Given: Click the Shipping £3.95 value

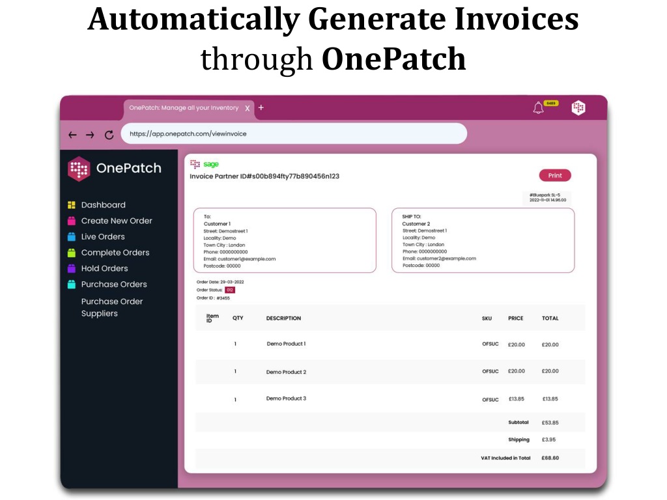Looking at the screenshot, I should pos(548,439).
